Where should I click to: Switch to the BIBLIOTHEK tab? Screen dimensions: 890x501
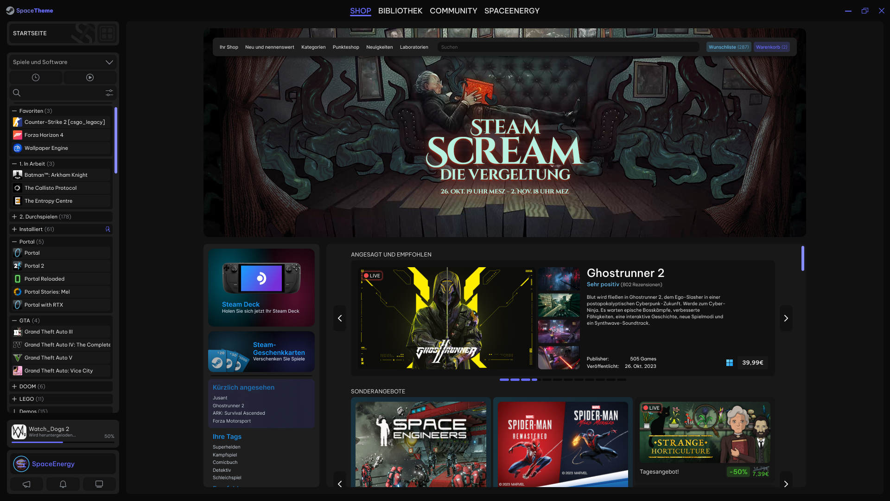point(400,11)
